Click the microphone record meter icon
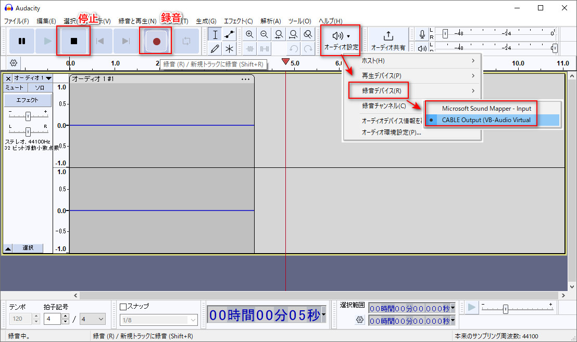 click(422, 34)
